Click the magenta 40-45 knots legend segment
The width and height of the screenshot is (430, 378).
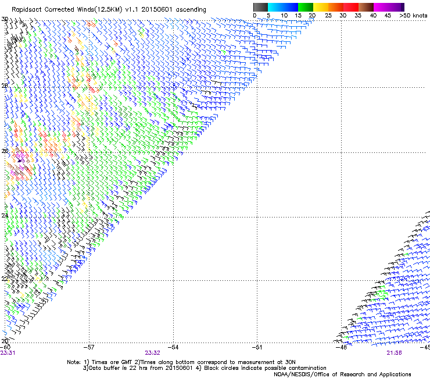point(381,7)
